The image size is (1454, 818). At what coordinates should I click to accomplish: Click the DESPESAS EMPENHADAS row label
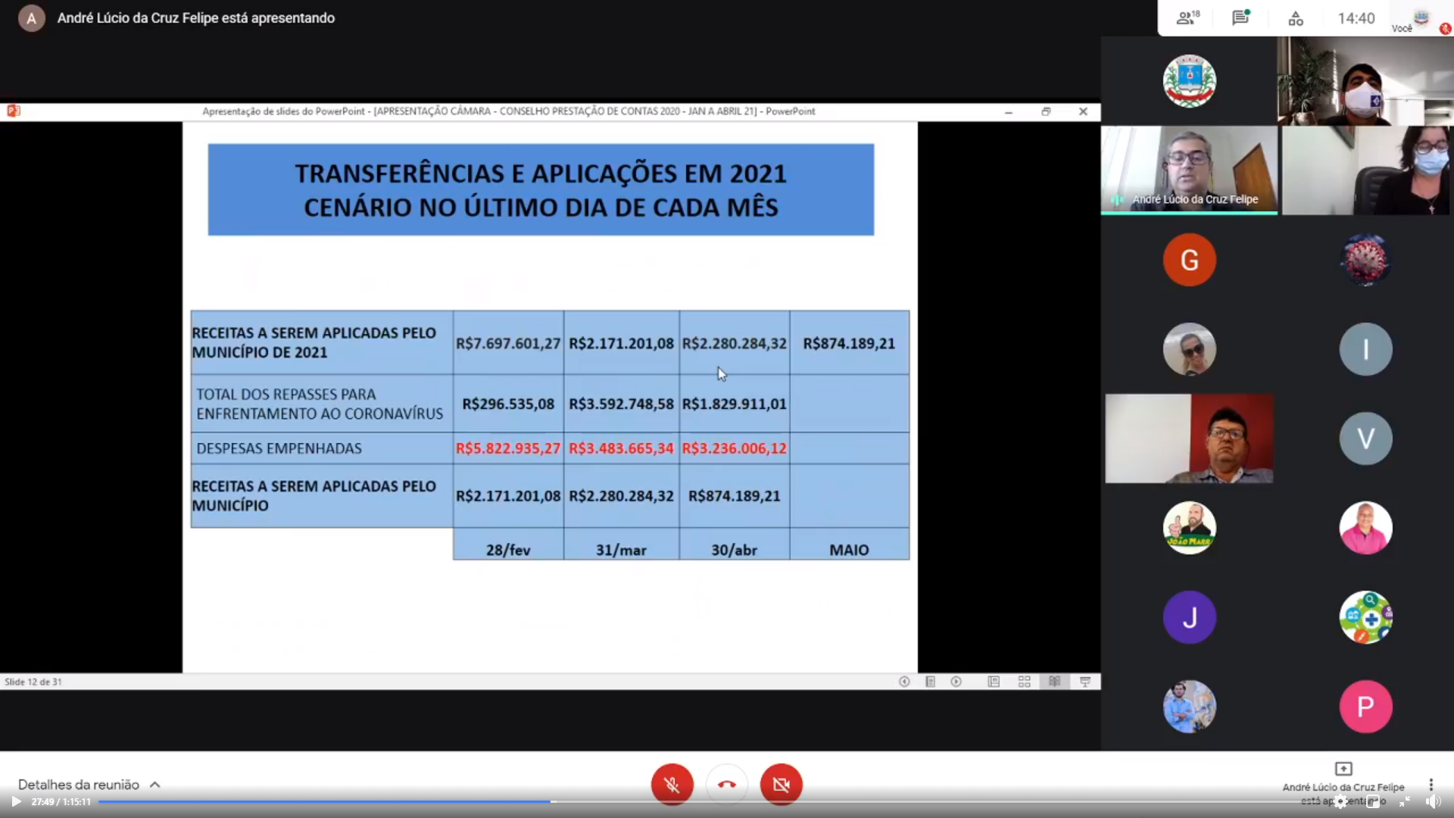279,448
